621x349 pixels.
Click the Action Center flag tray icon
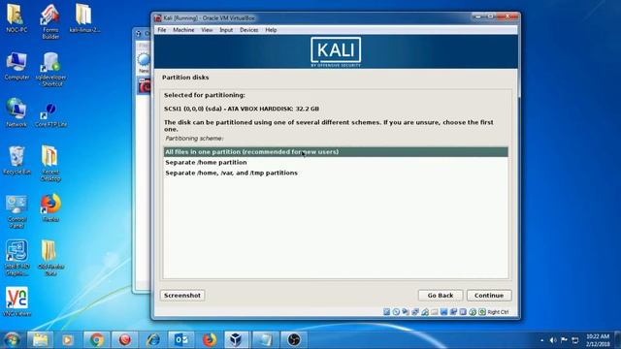(564, 340)
